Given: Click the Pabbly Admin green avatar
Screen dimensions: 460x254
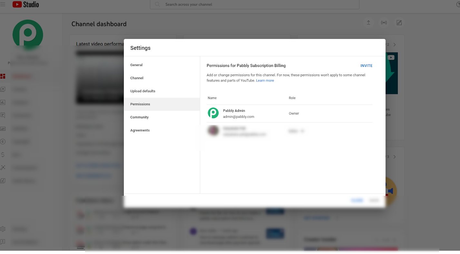Looking at the screenshot, I should click(213, 113).
